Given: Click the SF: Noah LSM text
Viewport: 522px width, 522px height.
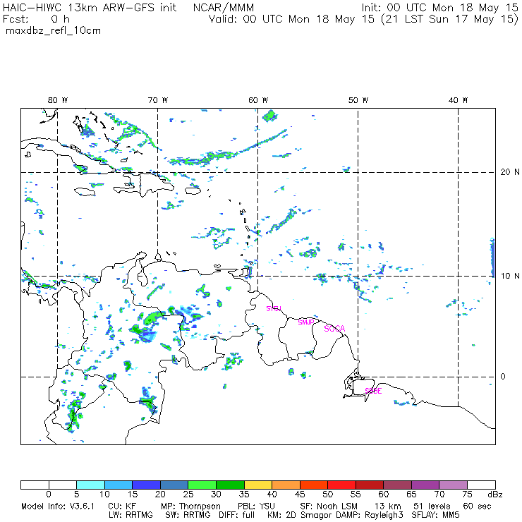Looking at the screenshot, I should 329,506.
